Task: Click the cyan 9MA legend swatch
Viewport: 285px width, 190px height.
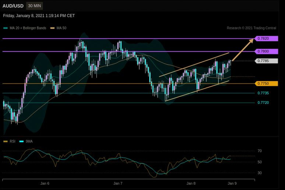Action: pos(21,142)
